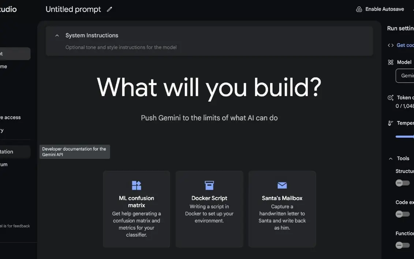Click the Get code link

tap(405, 45)
